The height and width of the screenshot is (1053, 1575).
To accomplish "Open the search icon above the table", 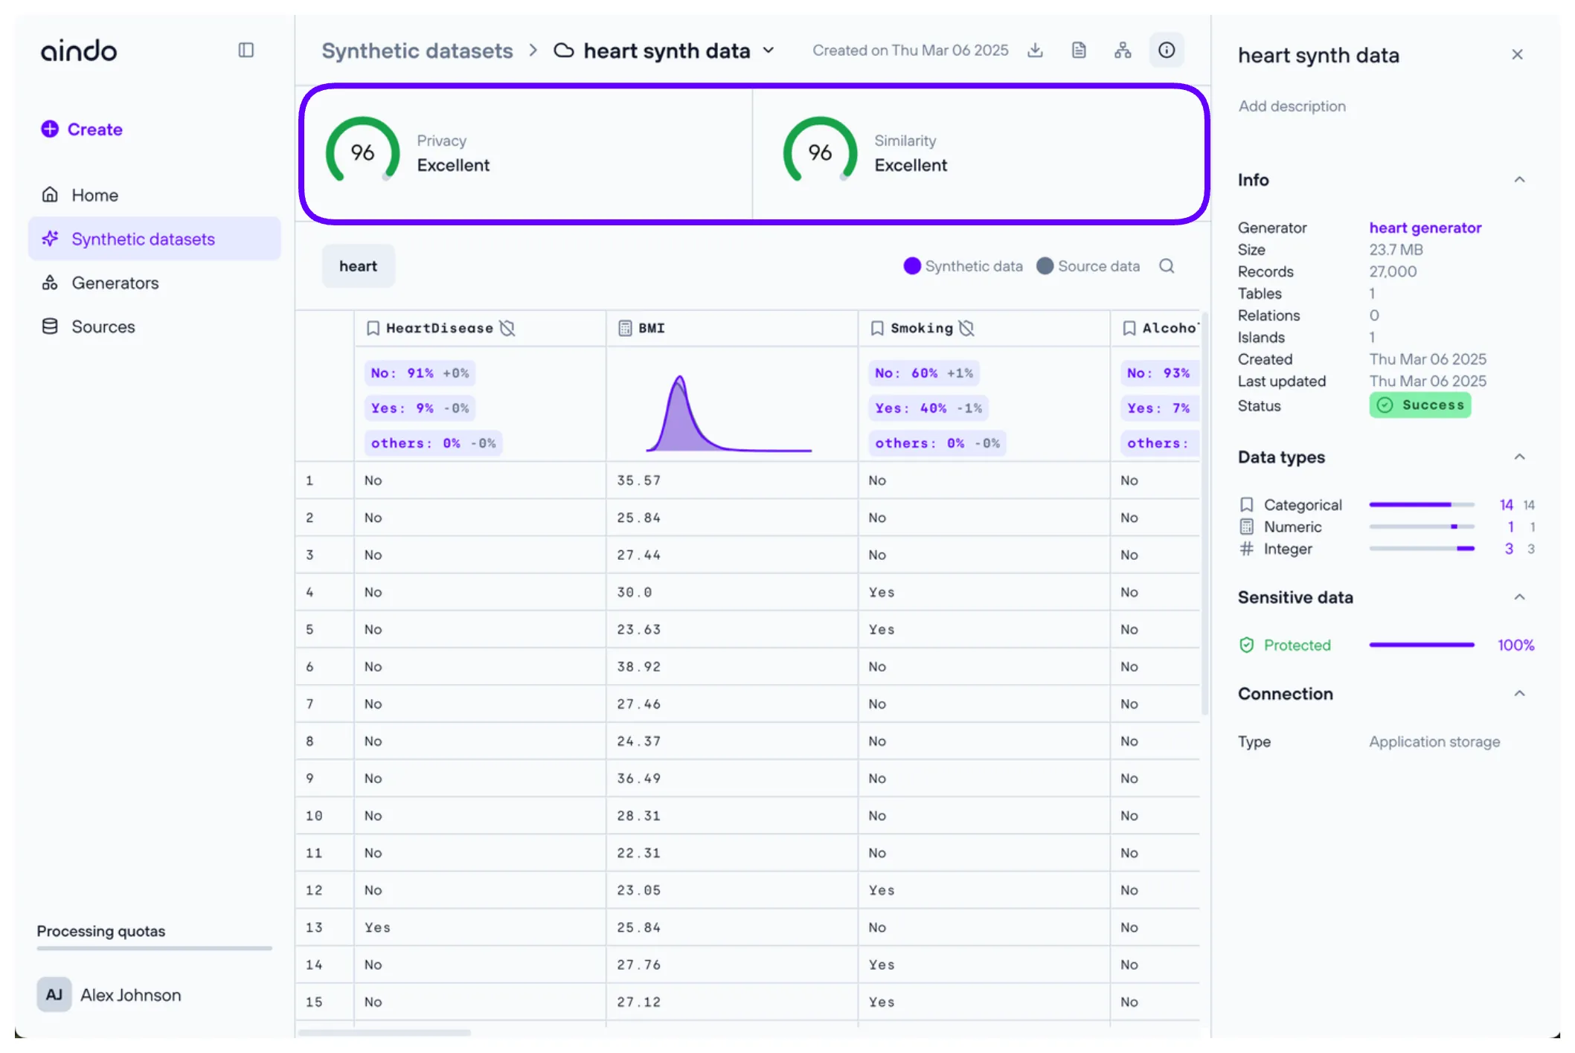I will tap(1167, 265).
